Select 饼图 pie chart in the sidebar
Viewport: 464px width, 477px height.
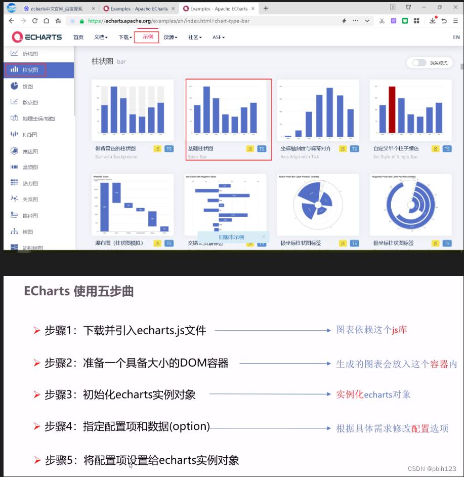tap(38, 87)
